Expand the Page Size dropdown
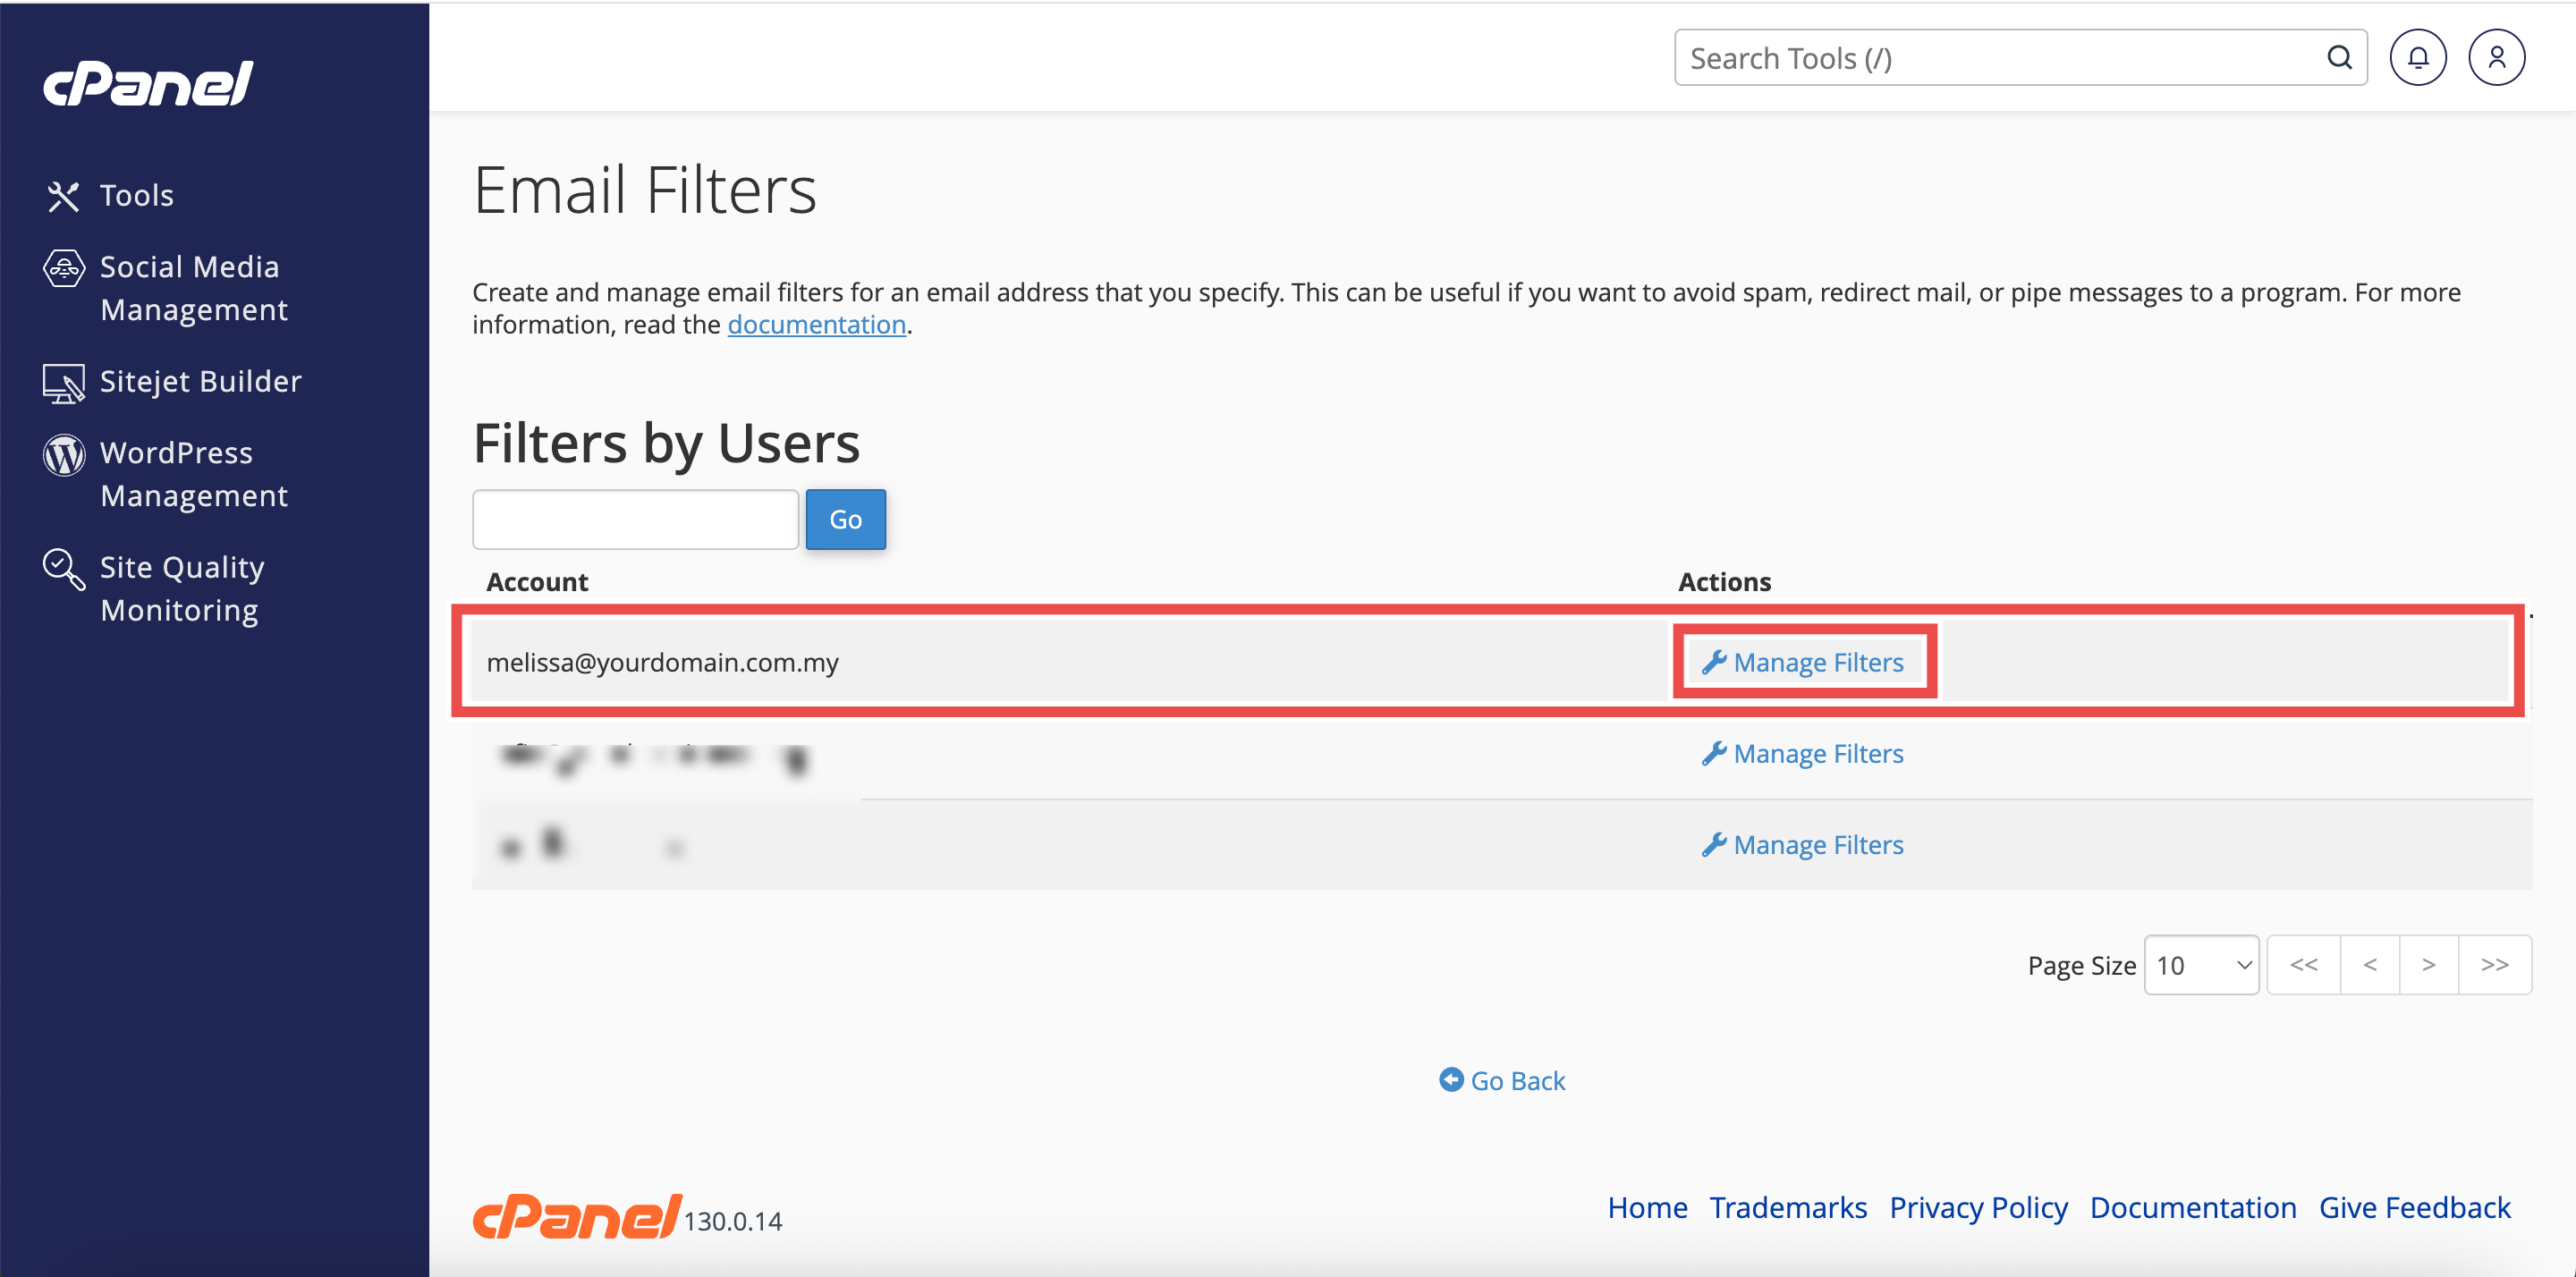This screenshot has height=1277, width=2576. pyautogui.click(x=2201, y=965)
